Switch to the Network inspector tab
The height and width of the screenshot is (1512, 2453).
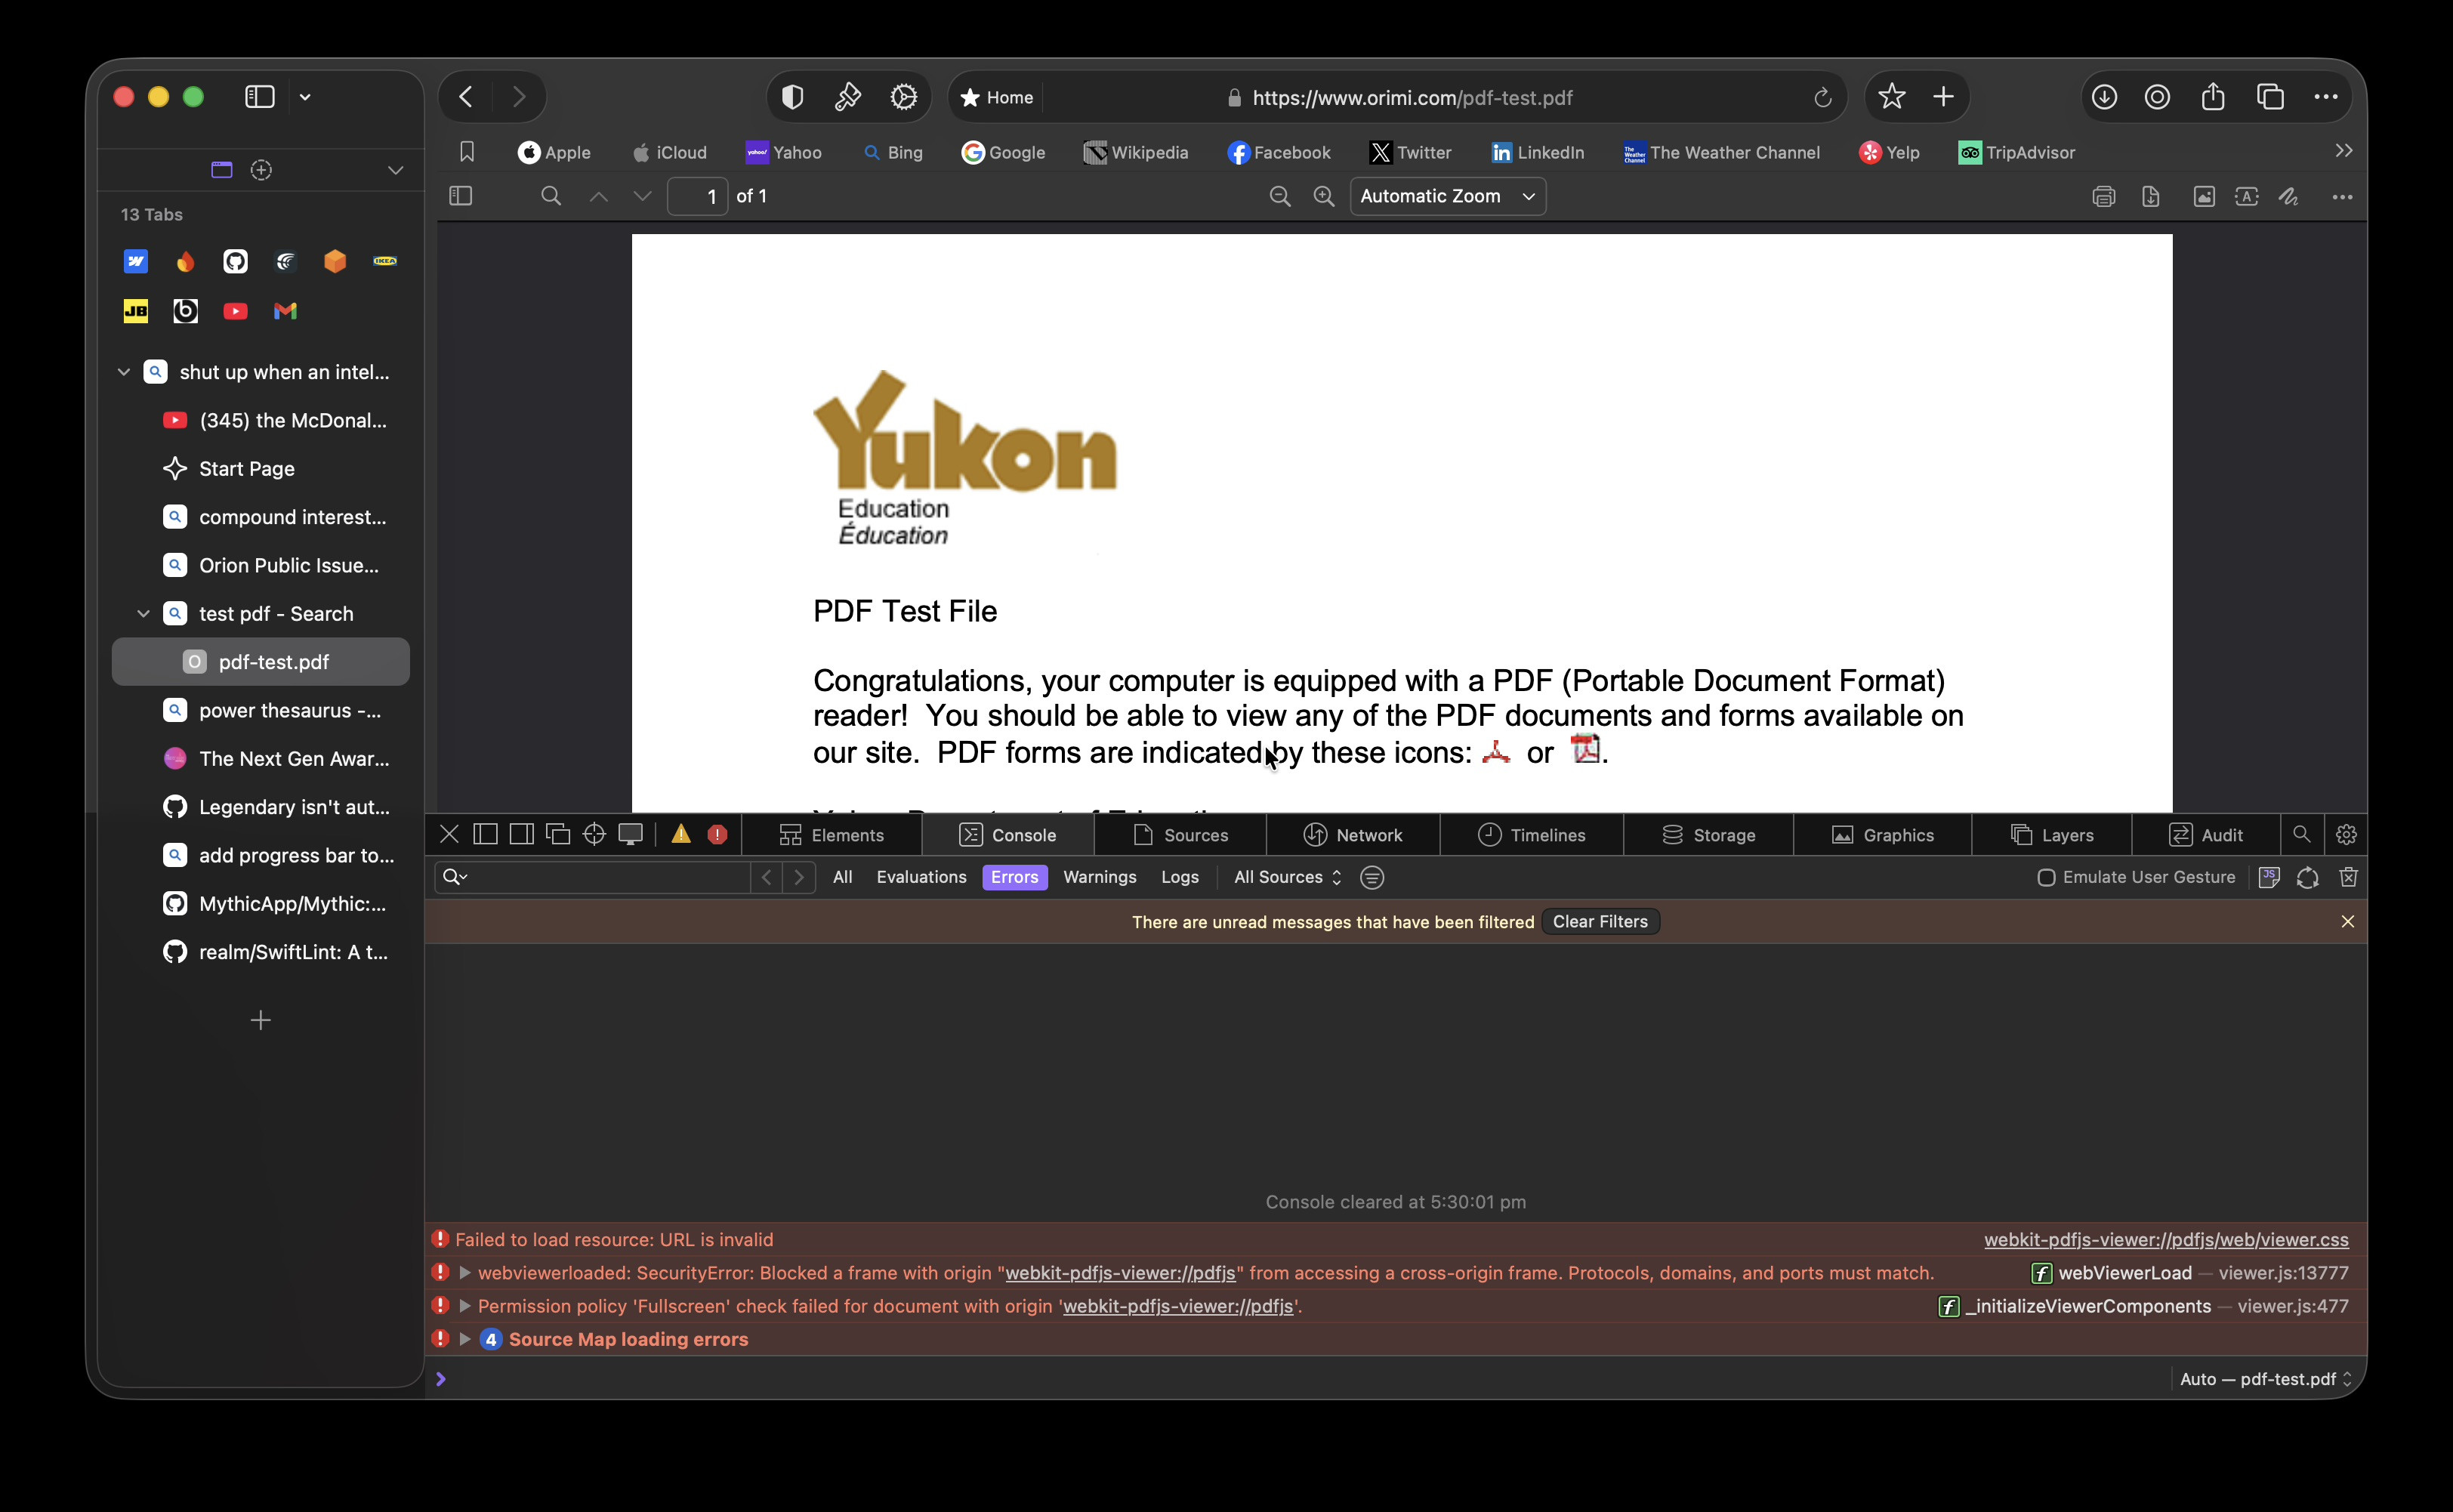coord(1353,835)
